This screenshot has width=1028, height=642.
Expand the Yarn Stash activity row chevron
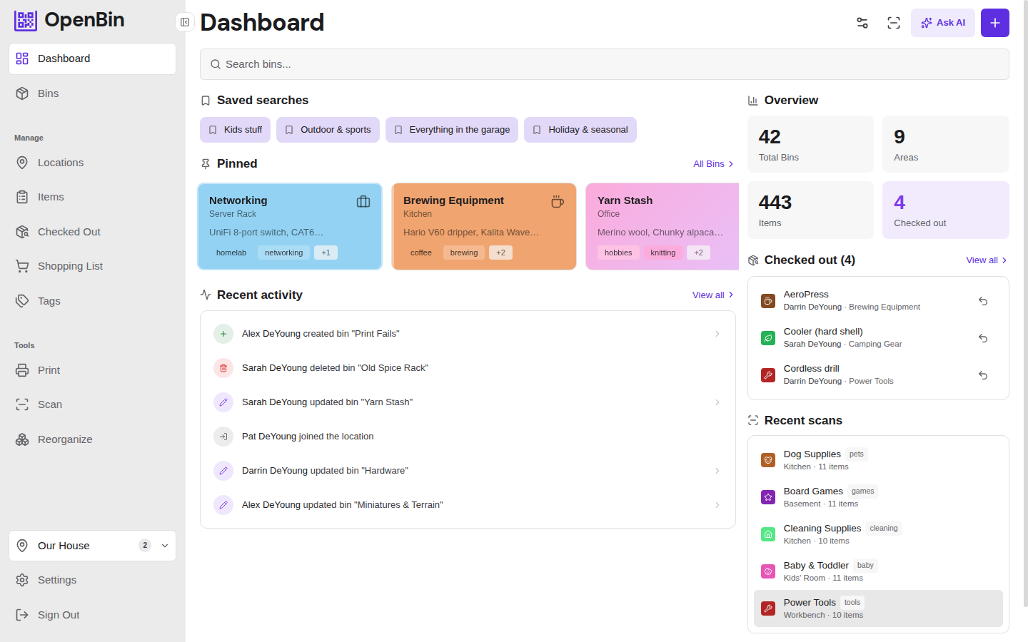(x=717, y=402)
